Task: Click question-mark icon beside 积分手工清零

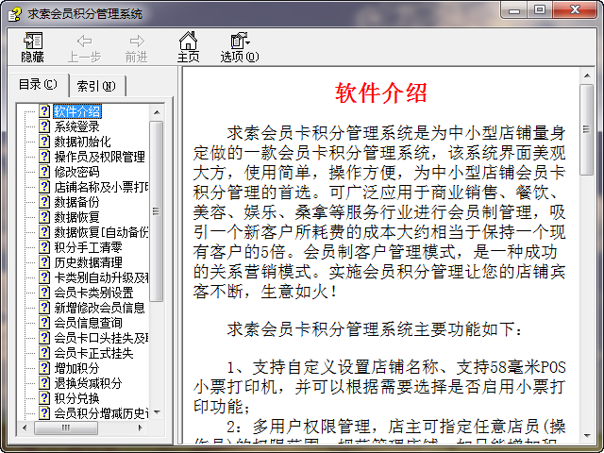Action: click(x=44, y=247)
